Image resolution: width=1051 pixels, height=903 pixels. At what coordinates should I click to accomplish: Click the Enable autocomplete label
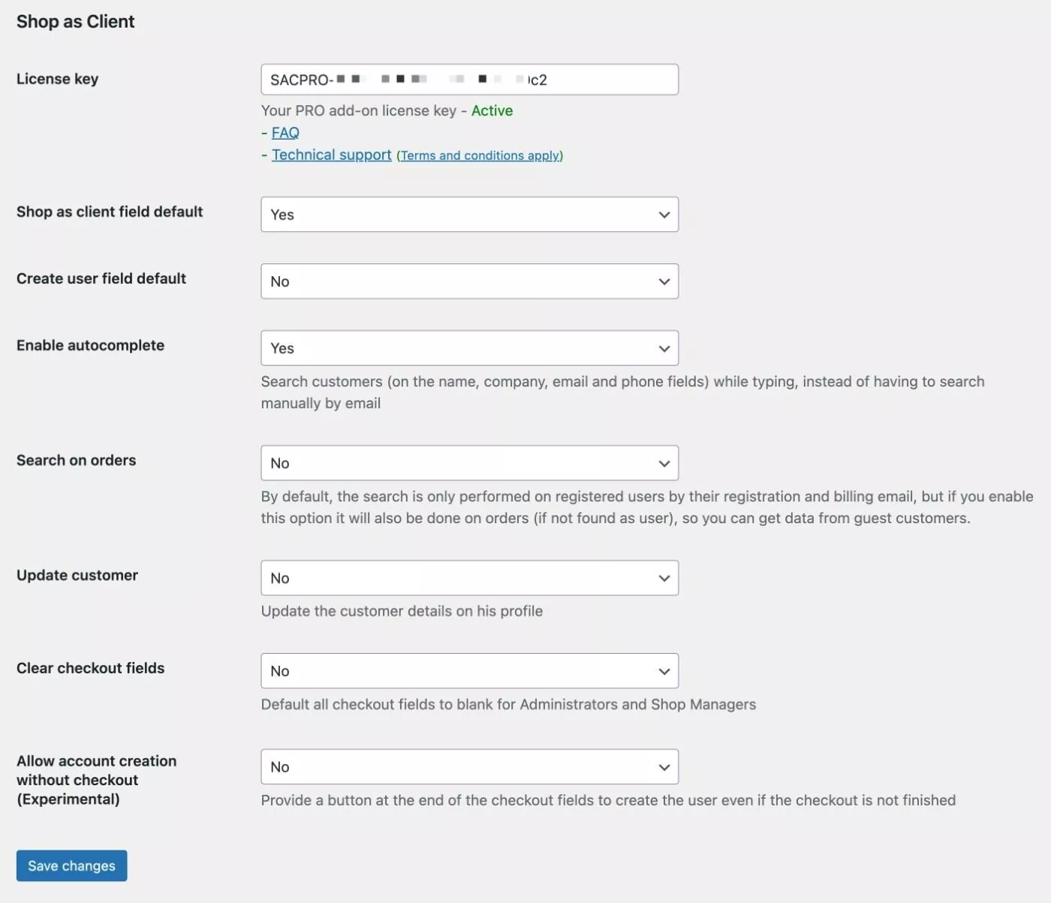pyautogui.click(x=90, y=345)
